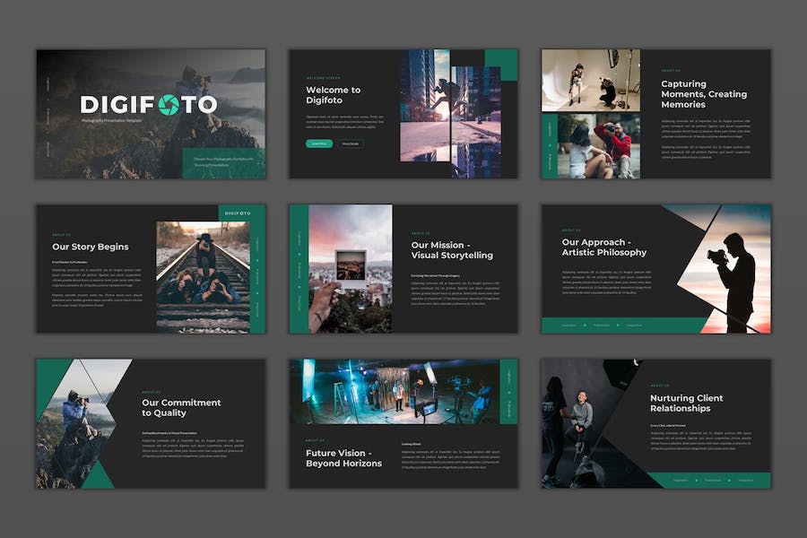Click the silhouetted photographer sunset photo
Screen dimensions: 807x538
[725, 269]
